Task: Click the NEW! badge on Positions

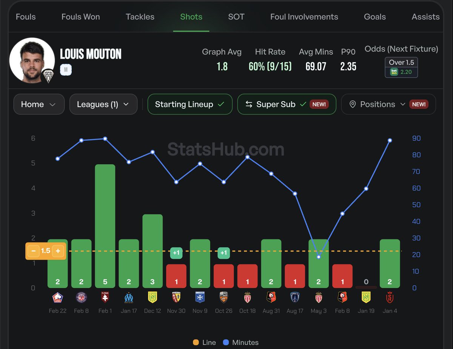Action: (x=419, y=104)
